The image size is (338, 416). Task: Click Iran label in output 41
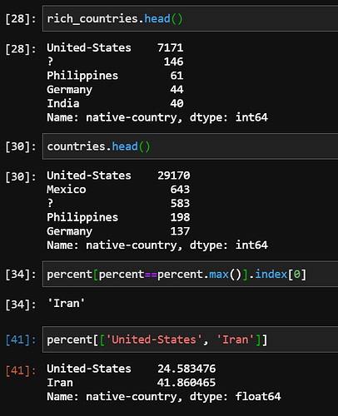(x=60, y=383)
